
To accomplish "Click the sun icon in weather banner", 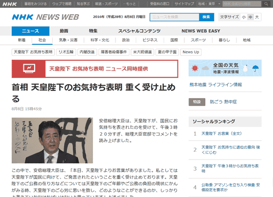I will point(195,68).
